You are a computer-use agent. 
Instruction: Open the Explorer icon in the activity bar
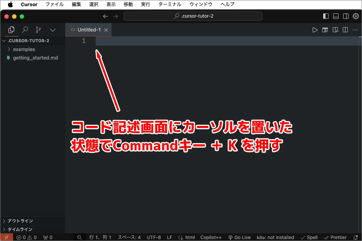11,30
